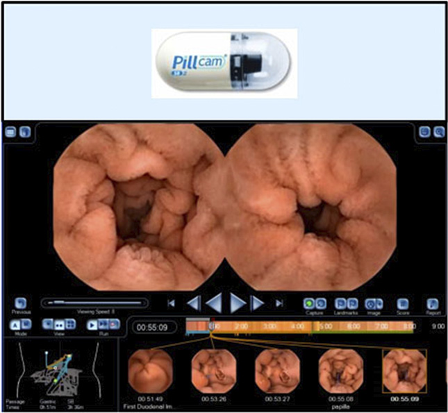
Task: Toggle the single-image View button
Action: [49, 325]
